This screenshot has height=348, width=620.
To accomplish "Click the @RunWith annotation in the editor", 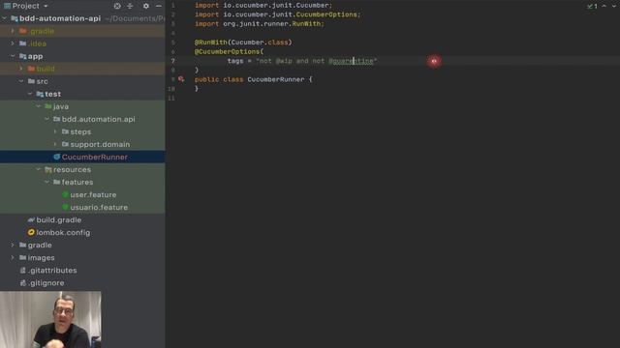I will click(211, 43).
